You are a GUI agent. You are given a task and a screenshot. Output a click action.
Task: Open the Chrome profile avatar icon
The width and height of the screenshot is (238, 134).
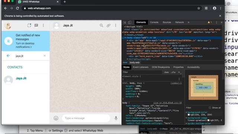pyautogui.click(x=215, y=8)
